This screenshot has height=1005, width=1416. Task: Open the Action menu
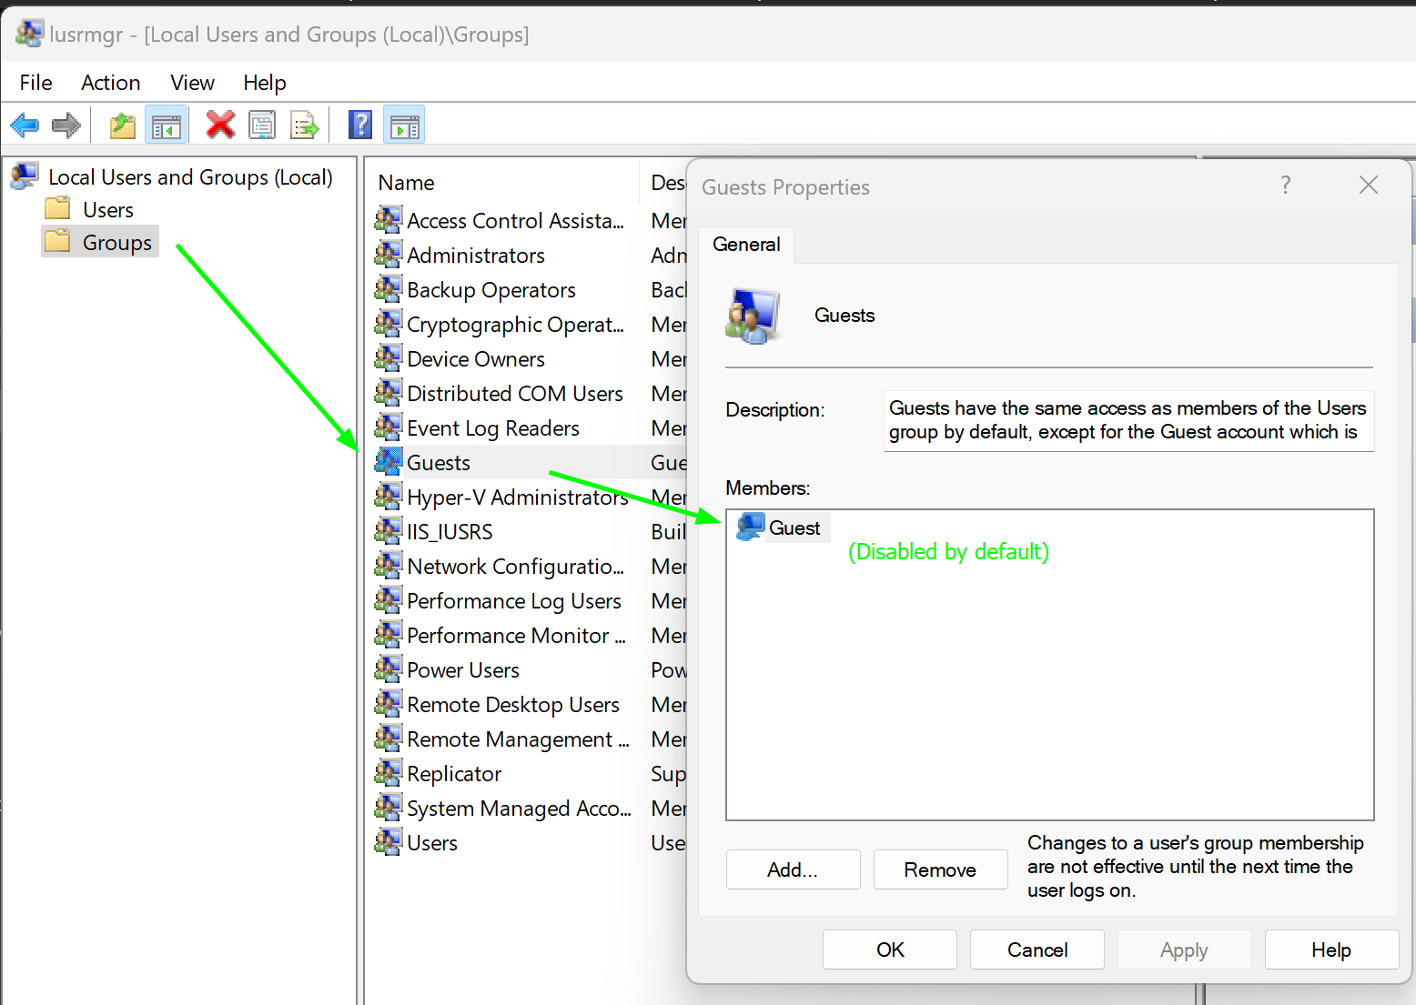pos(111,83)
